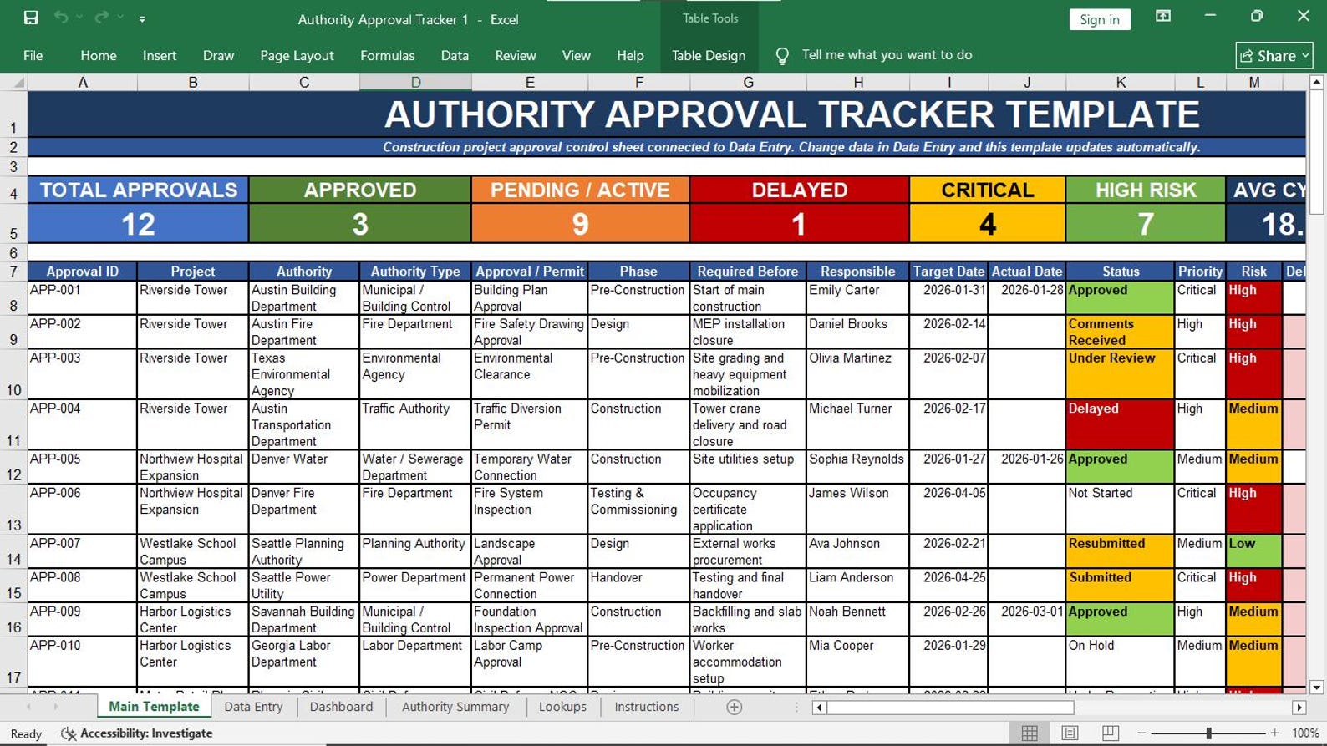Click the Sign in button
The image size is (1327, 746).
click(x=1099, y=19)
